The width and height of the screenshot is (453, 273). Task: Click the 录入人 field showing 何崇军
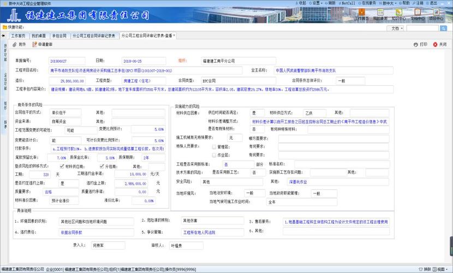[x=108, y=246]
